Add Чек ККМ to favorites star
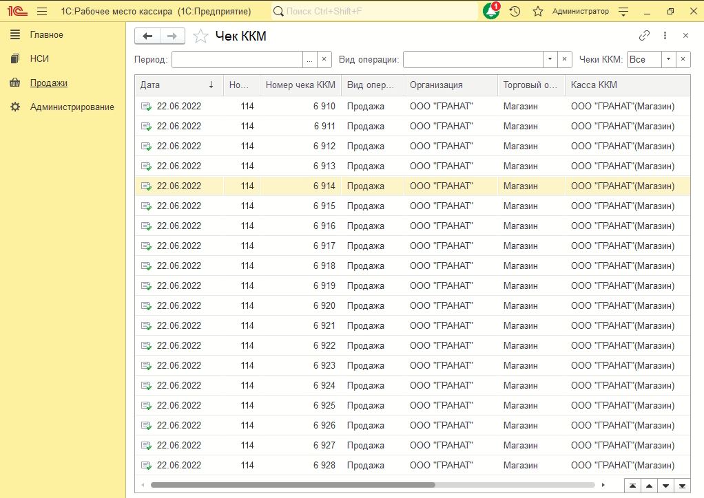Image resolution: width=704 pixels, height=498 pixels. coord(200,36)
